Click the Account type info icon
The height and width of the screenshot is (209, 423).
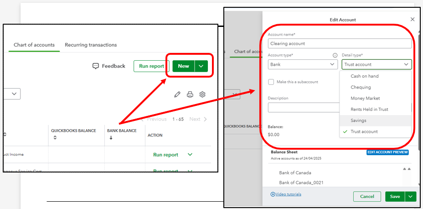pyautogui.click(x=335, y=55)
